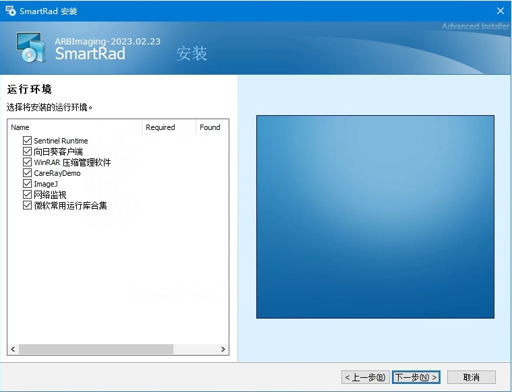Cancel the installation with 取消
Image resolution: width=512 pixels, height=392 pixels.
click(471, 377)
